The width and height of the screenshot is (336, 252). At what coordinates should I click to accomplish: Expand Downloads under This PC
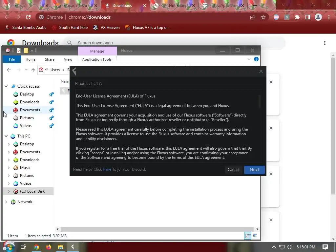point(9,160)
